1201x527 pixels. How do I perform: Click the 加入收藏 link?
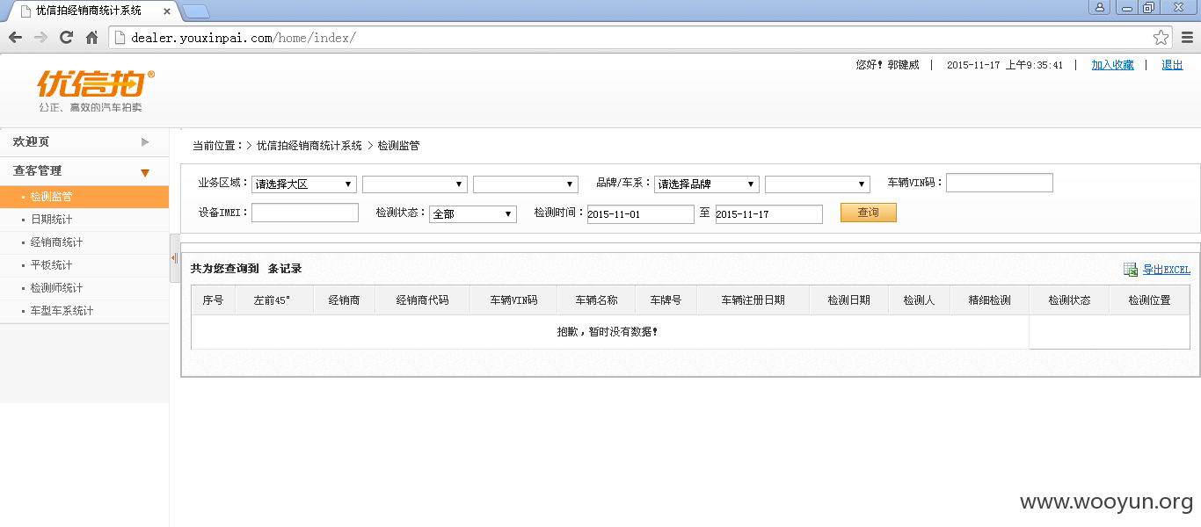[1112, 65]
